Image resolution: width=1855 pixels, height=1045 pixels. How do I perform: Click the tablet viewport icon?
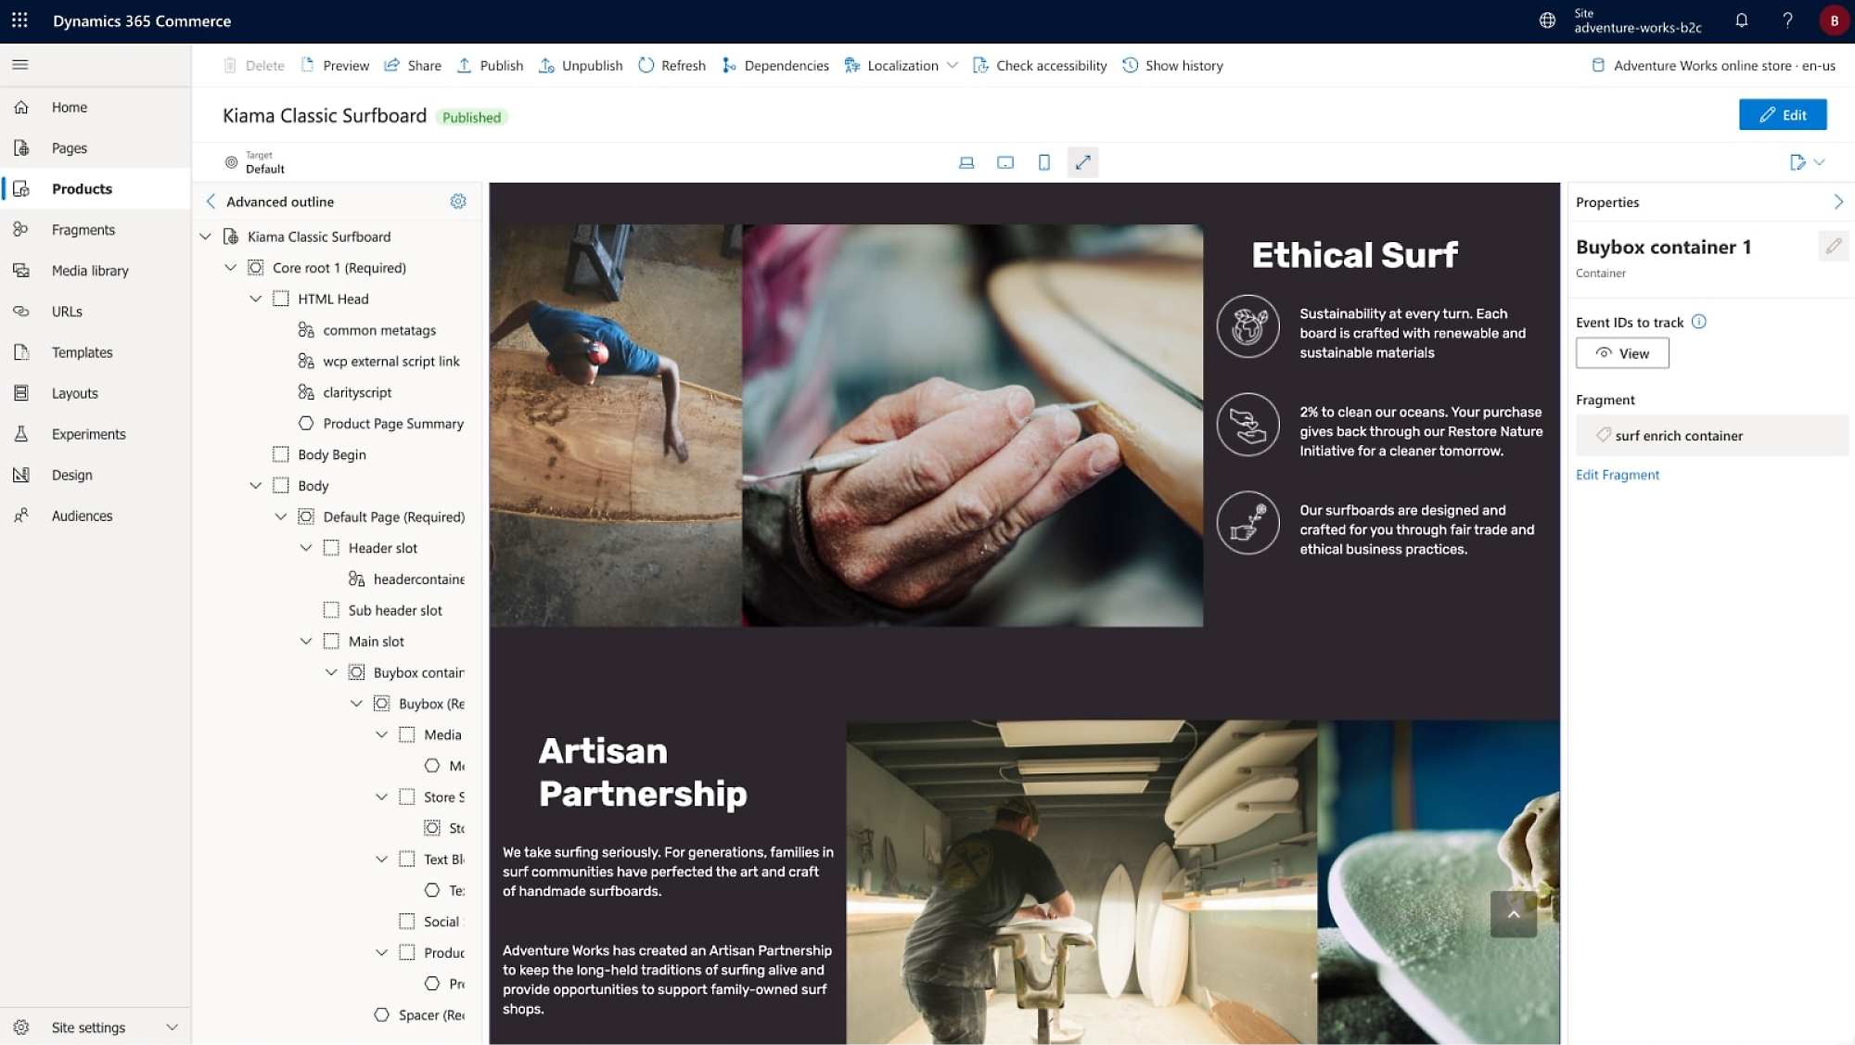1005,162
